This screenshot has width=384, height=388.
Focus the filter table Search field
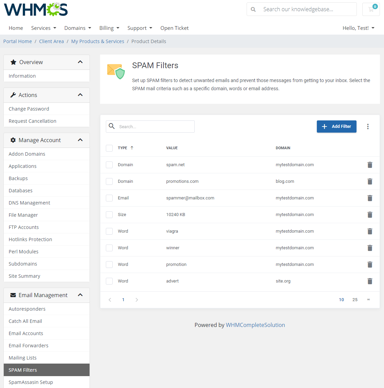[150, 127]
